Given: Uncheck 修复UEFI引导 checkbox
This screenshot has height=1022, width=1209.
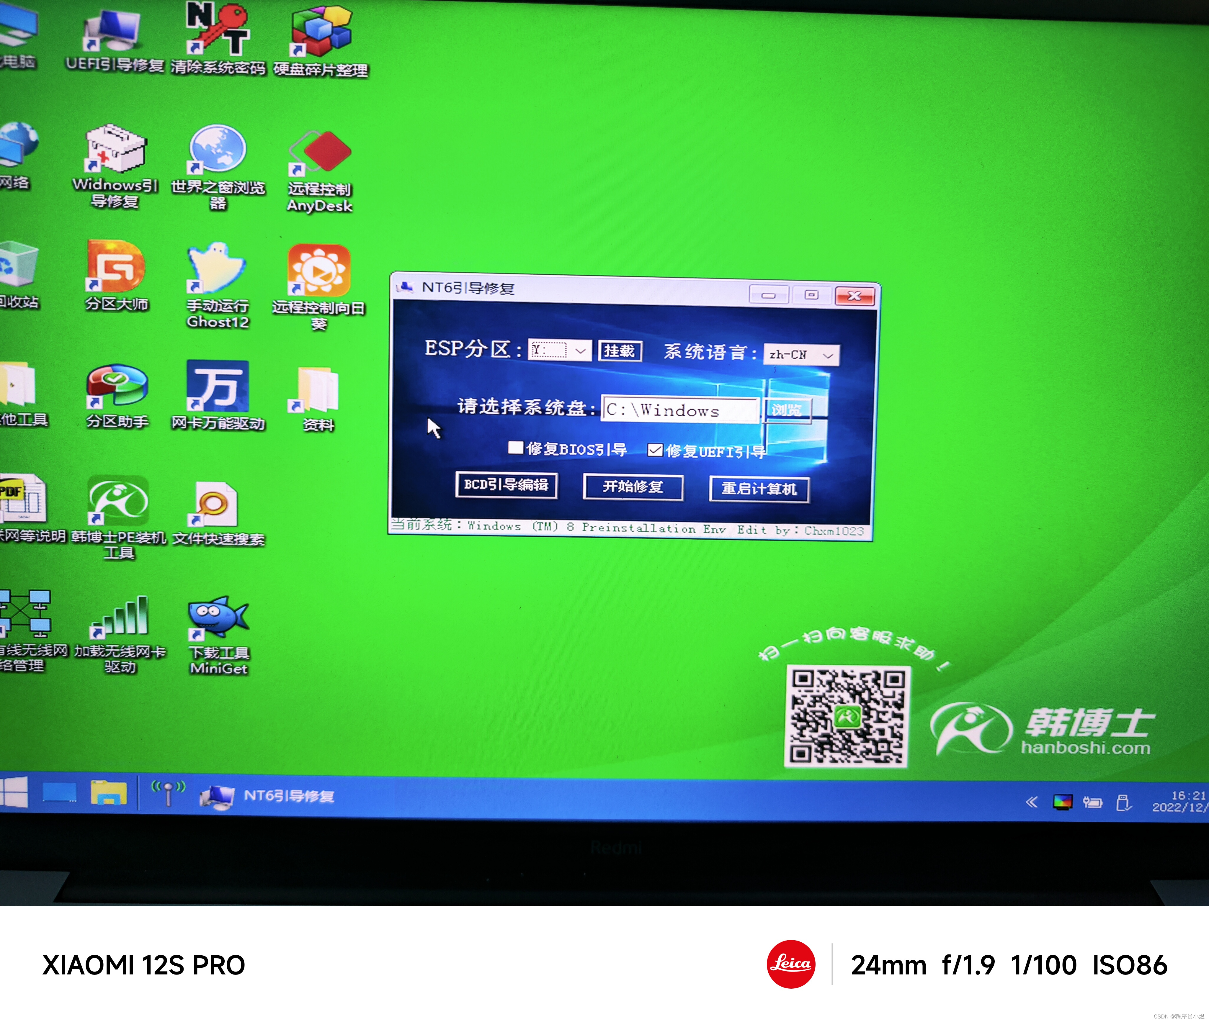Looking at the screenshot, I should click(x=655, y=450).
